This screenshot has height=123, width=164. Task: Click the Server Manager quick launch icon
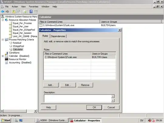tap(16, 120)
